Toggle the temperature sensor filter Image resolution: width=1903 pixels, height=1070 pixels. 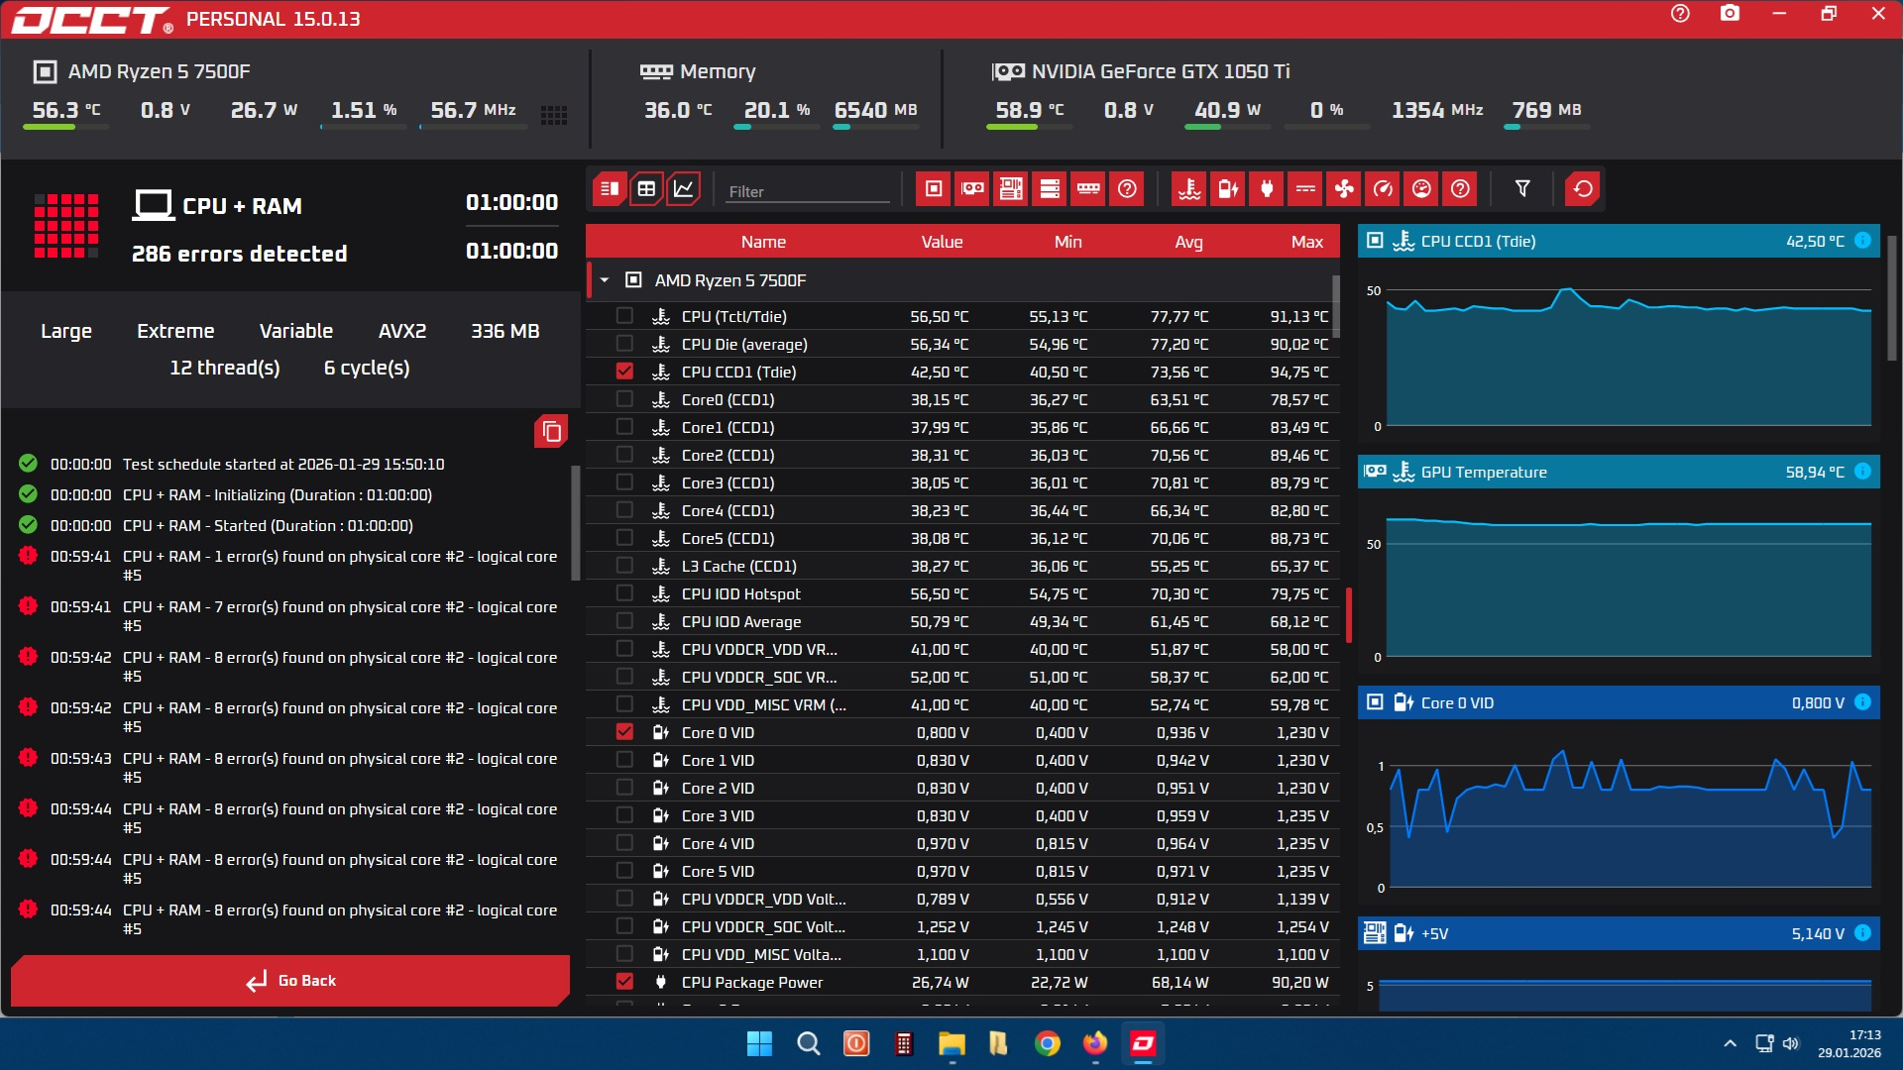tap(1189, 188)
